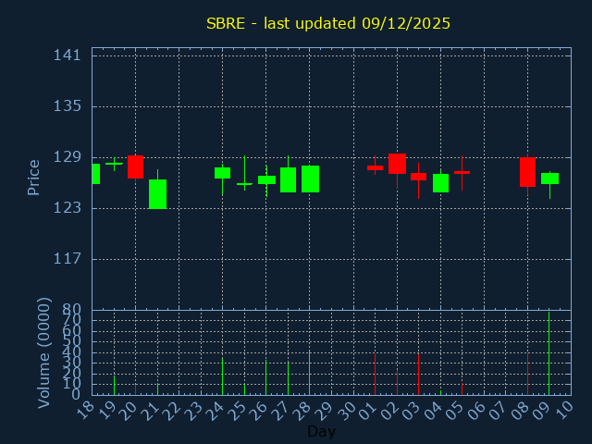592x444 pixels.
Task: Select the red candlestick for day 02
Action: (397, 164)
